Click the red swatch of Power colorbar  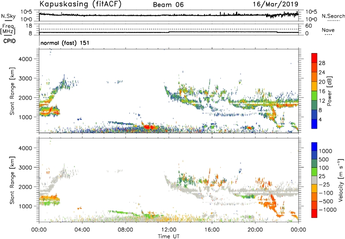(314, 58)
